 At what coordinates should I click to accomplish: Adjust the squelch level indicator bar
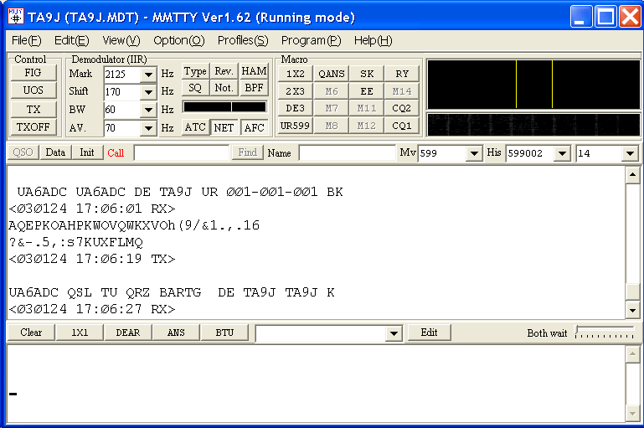tap(225, 107)
